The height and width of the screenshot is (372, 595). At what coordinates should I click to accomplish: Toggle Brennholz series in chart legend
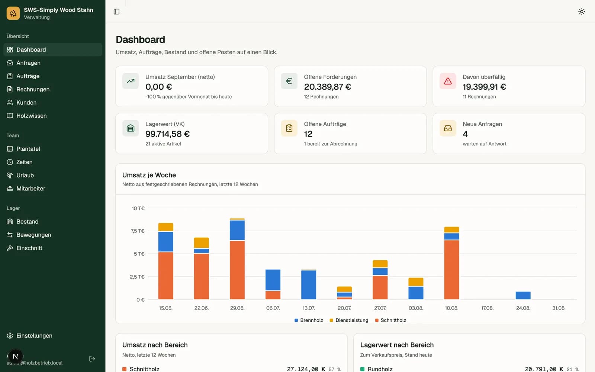309,320
